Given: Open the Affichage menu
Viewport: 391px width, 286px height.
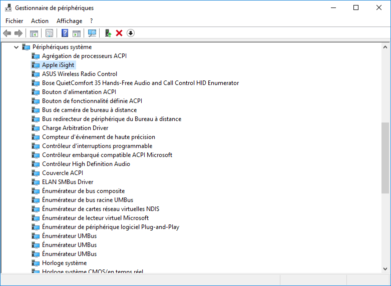Looking at the screenshot, I should (x=69, y=21).
